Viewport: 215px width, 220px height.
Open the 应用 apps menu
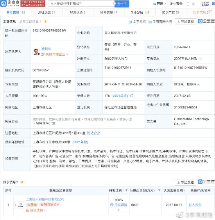[159, 4]
